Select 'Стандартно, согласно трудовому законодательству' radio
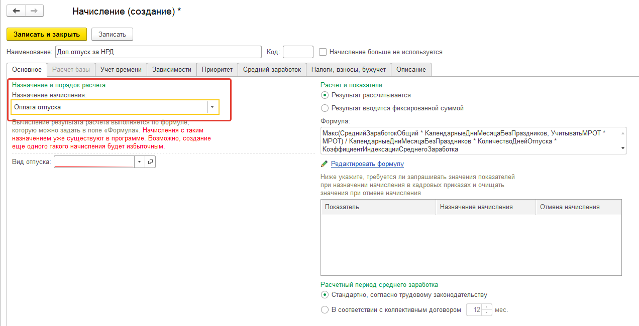The image size is (639, 326). click(x=325, y=295)
